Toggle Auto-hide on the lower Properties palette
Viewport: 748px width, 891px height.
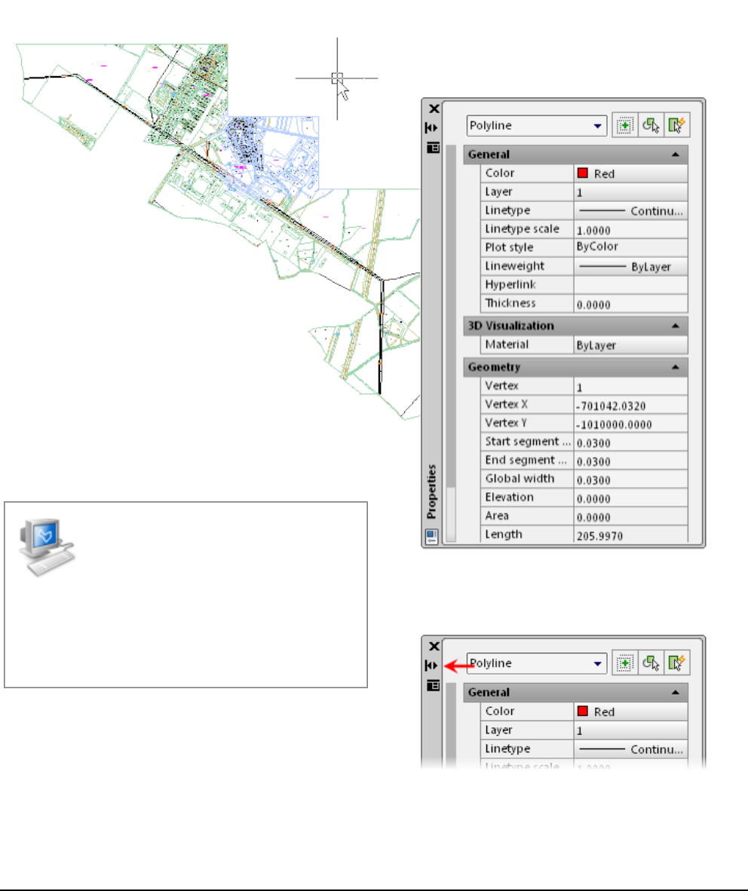click(431, 666)
